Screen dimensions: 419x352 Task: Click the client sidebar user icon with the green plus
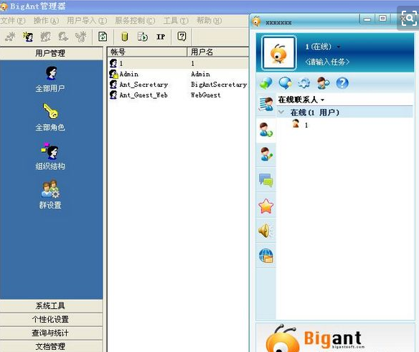266,130
